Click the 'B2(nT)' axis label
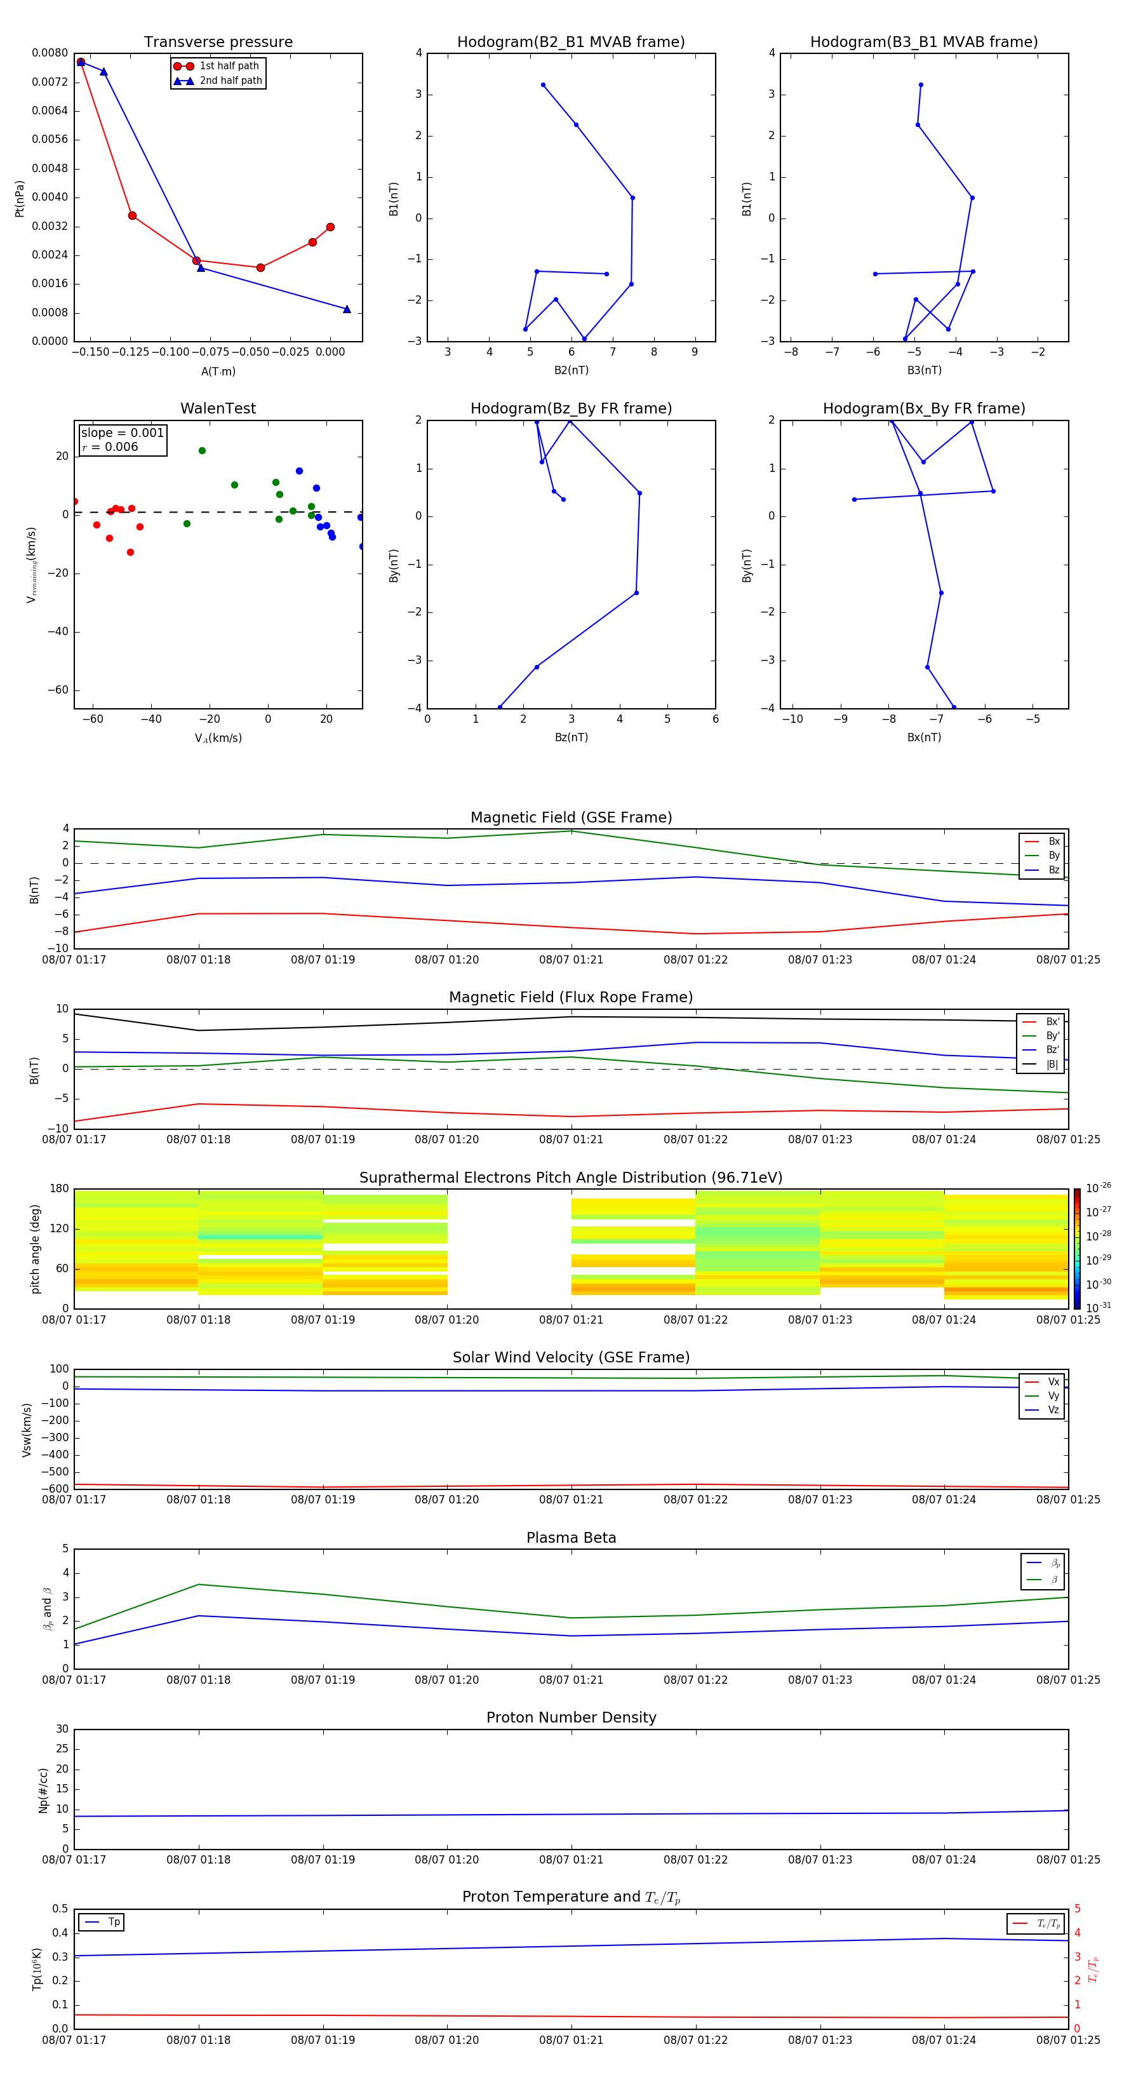 (571, 370)
